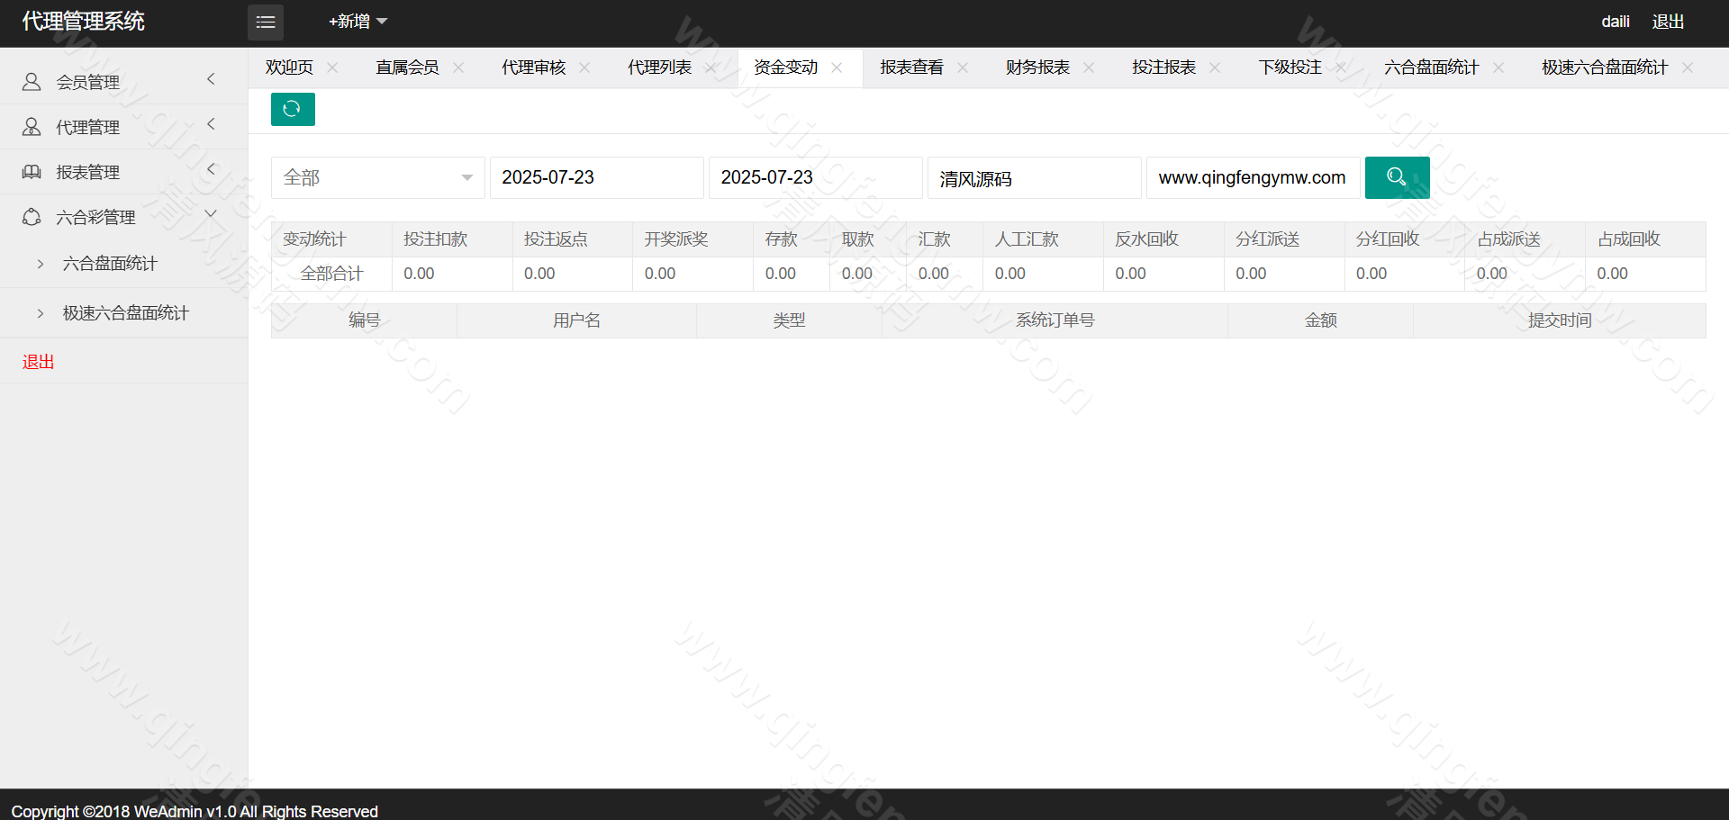Click 退出 in the top header
Image resolution: width=1729 pixels, height=820 pixels.
[x=1668, y=22]
